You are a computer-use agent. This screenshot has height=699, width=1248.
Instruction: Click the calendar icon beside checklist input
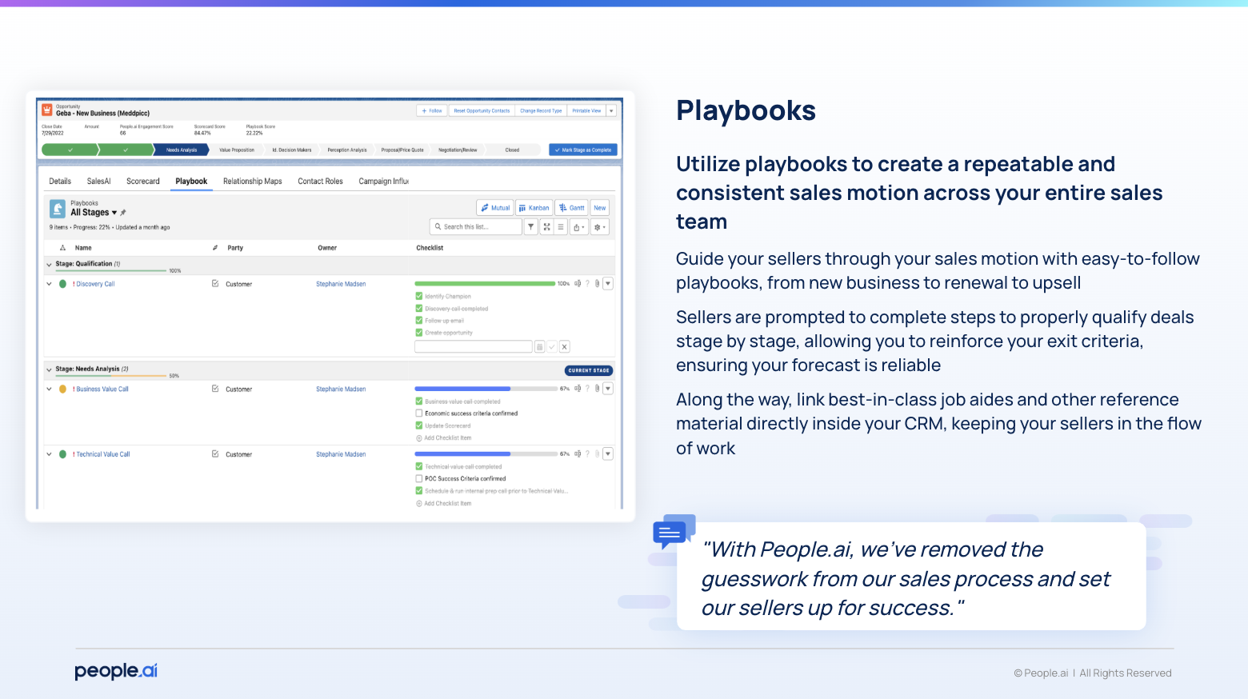540,347
